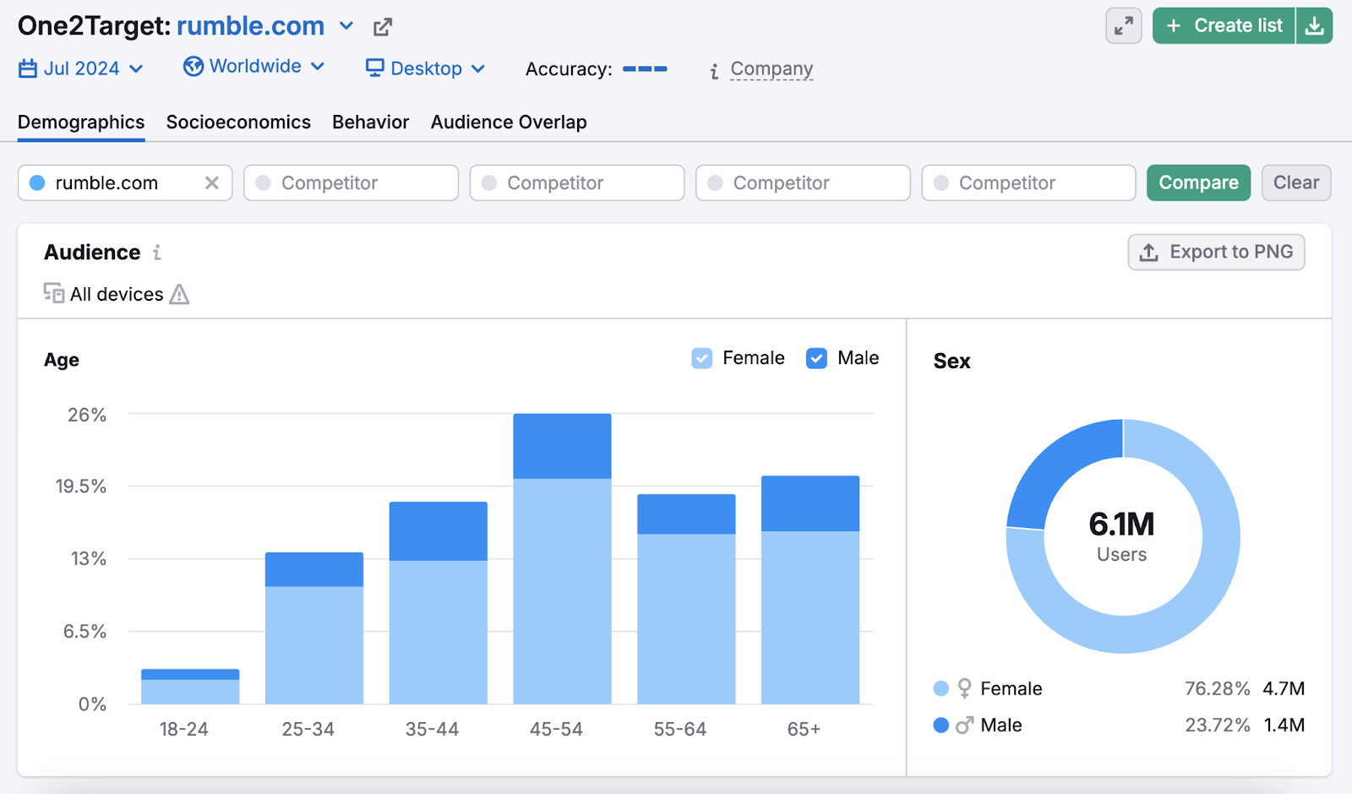Click the female symbol icon in legend

coord(965,688)
